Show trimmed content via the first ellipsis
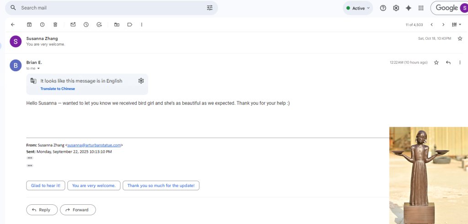This screenshot has width=468, height=224. pyautogui.click(x=30, y=158)
